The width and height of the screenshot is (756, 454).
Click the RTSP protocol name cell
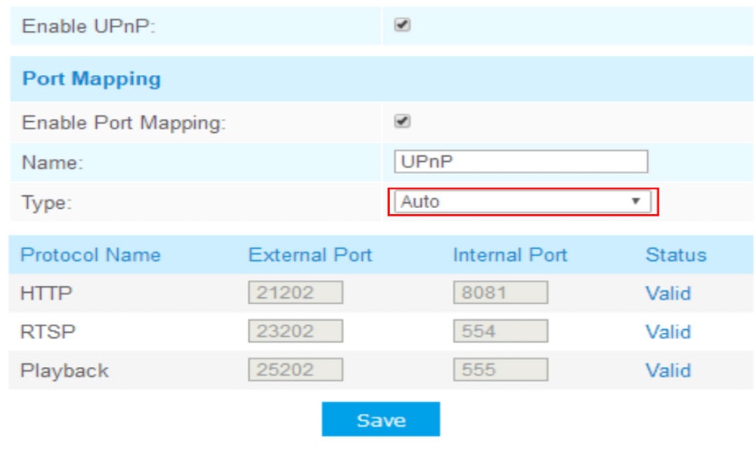click(48, 332)
